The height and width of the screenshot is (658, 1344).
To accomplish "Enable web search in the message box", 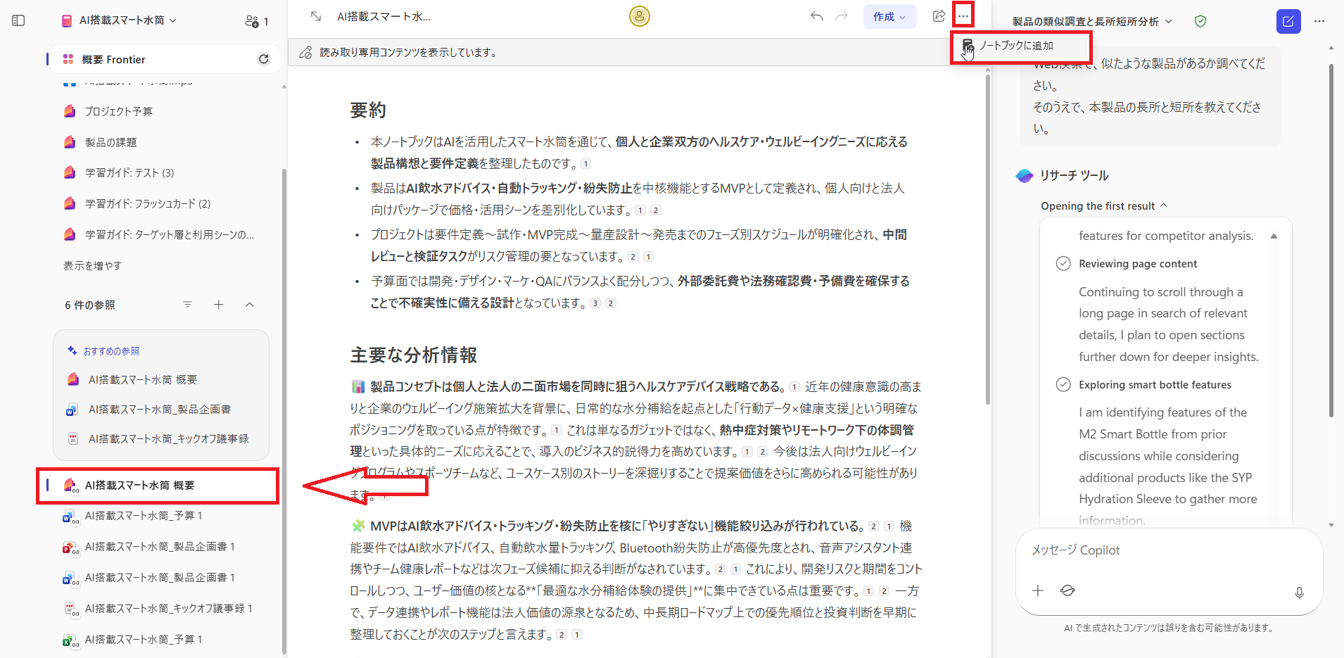I will [x=1067, y=590].
